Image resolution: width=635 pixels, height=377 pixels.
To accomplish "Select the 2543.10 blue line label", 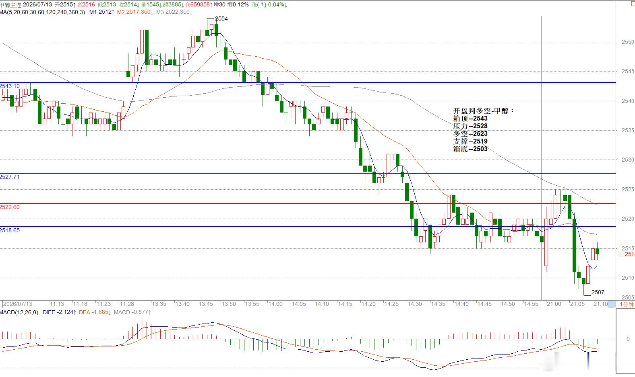I will [x=10, y=86].
